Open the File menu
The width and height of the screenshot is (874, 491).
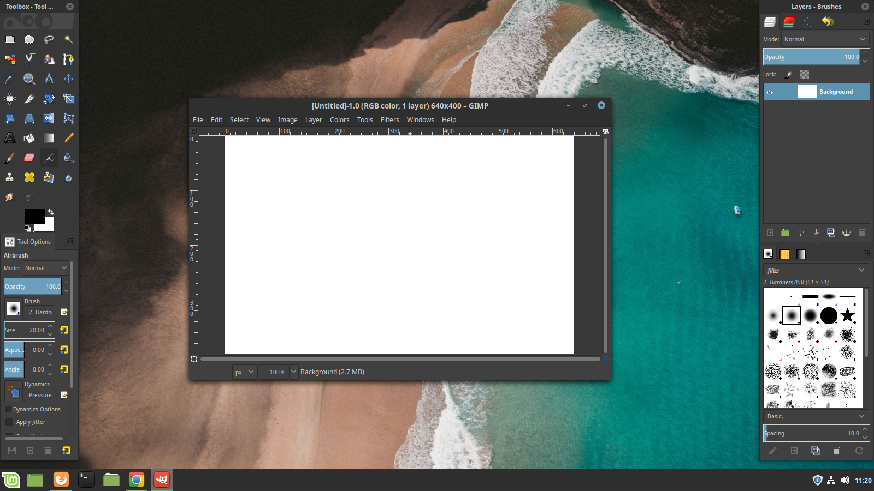[x=198, y=120]
